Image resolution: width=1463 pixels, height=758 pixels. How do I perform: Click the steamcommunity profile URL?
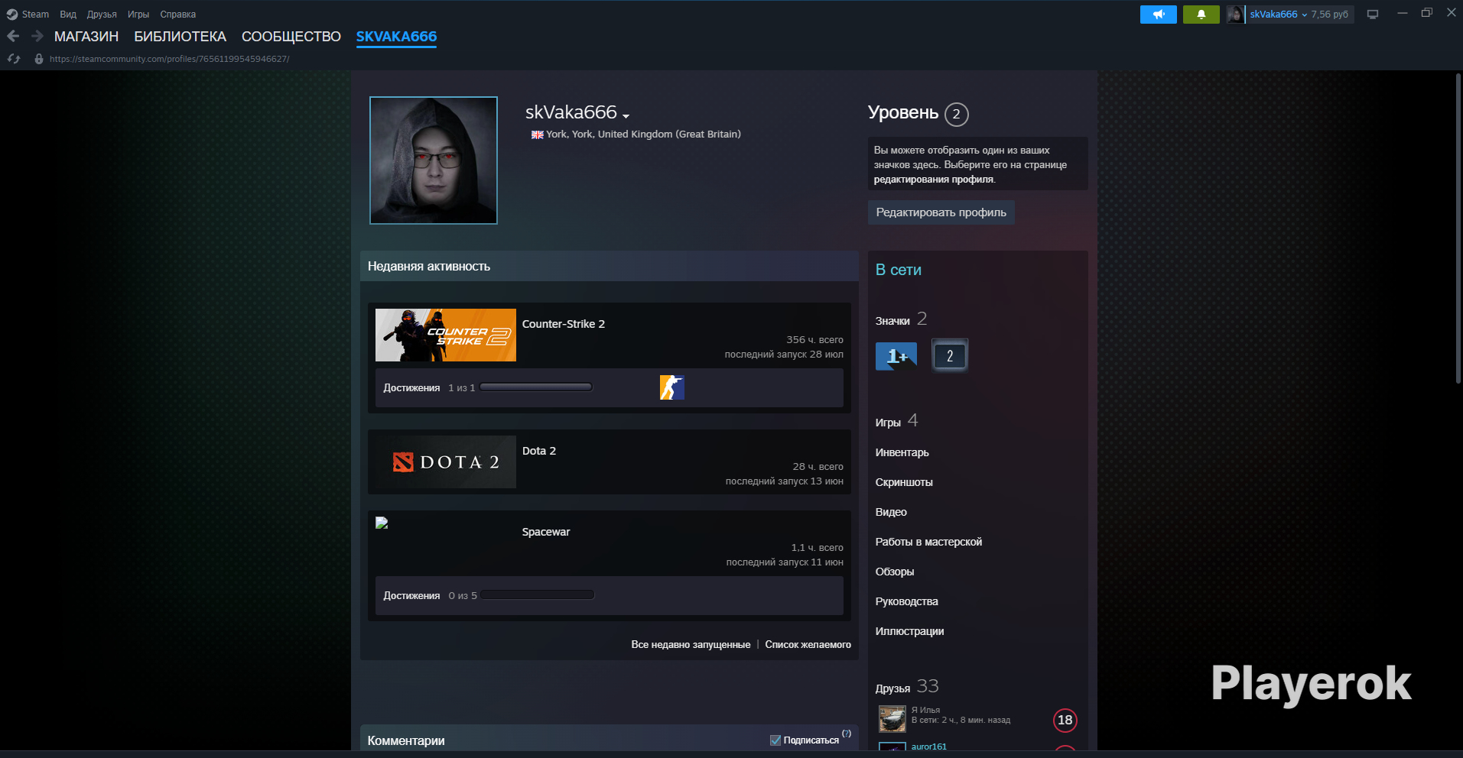[169, 59]
